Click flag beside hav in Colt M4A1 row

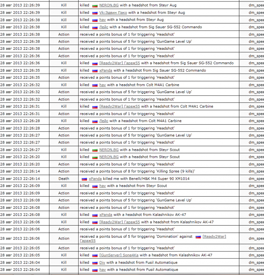tap(95, 85)
